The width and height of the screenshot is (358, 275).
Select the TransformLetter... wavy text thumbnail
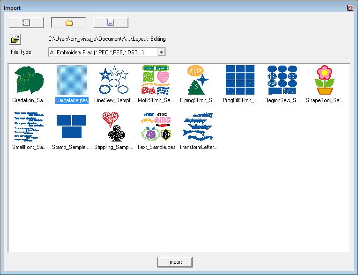[x=198, y=126]
